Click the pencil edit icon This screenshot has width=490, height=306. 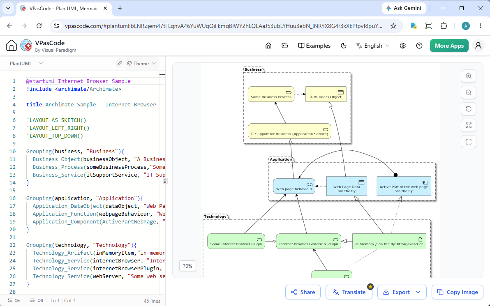pos(119,63)
